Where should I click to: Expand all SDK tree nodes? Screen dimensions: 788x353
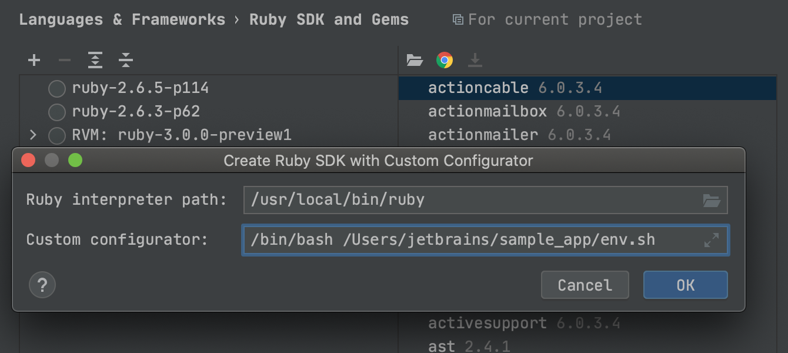(95, 60)
